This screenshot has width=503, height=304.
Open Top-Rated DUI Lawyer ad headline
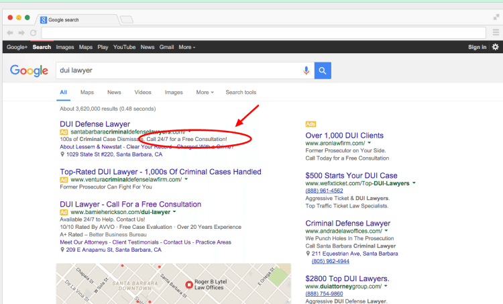160,172
